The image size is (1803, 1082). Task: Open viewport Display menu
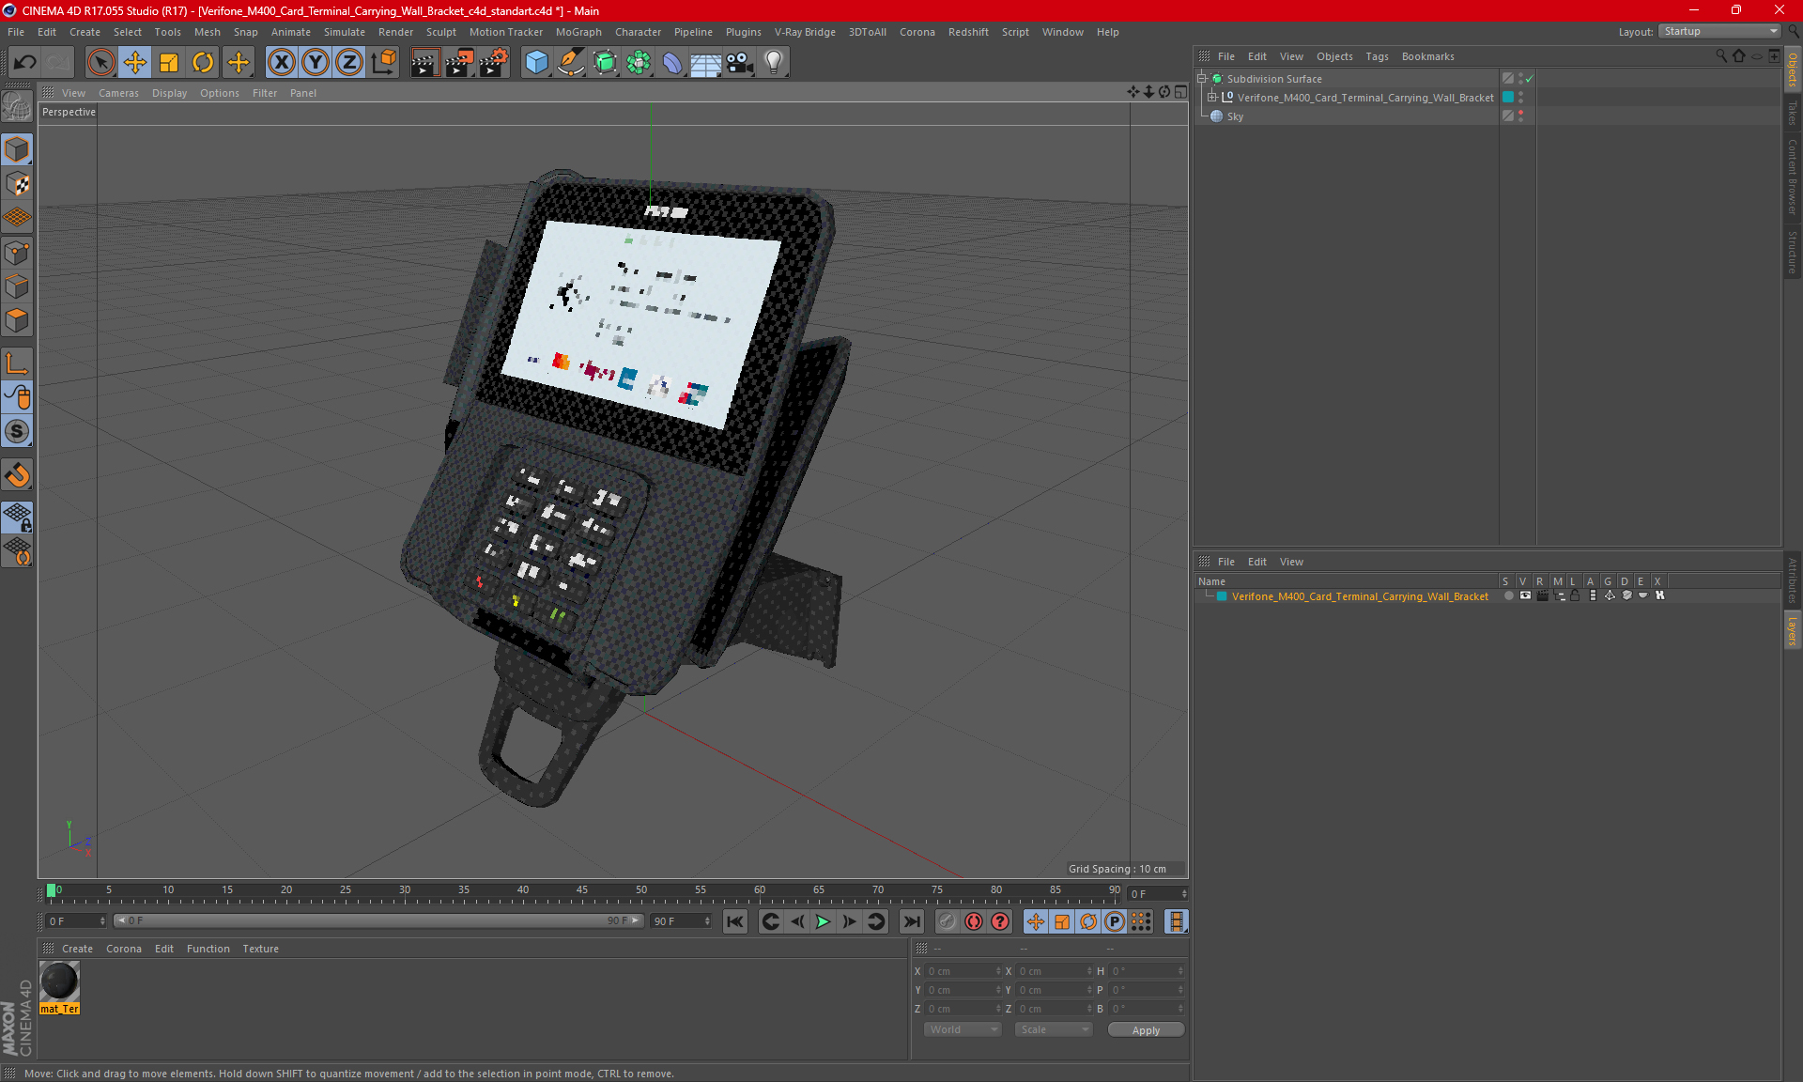click(x=170, y=93)
